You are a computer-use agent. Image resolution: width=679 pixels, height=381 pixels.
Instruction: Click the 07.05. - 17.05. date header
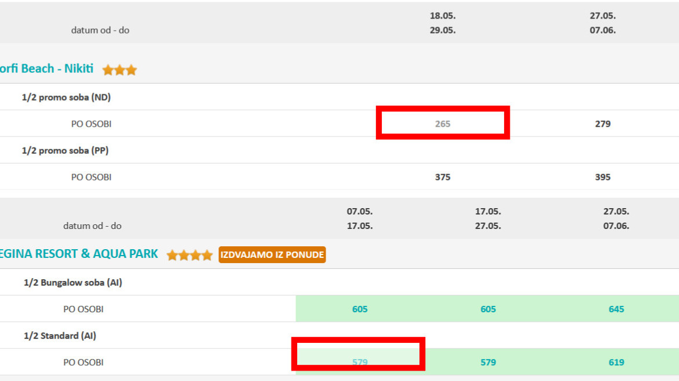[x=360, y=219]
